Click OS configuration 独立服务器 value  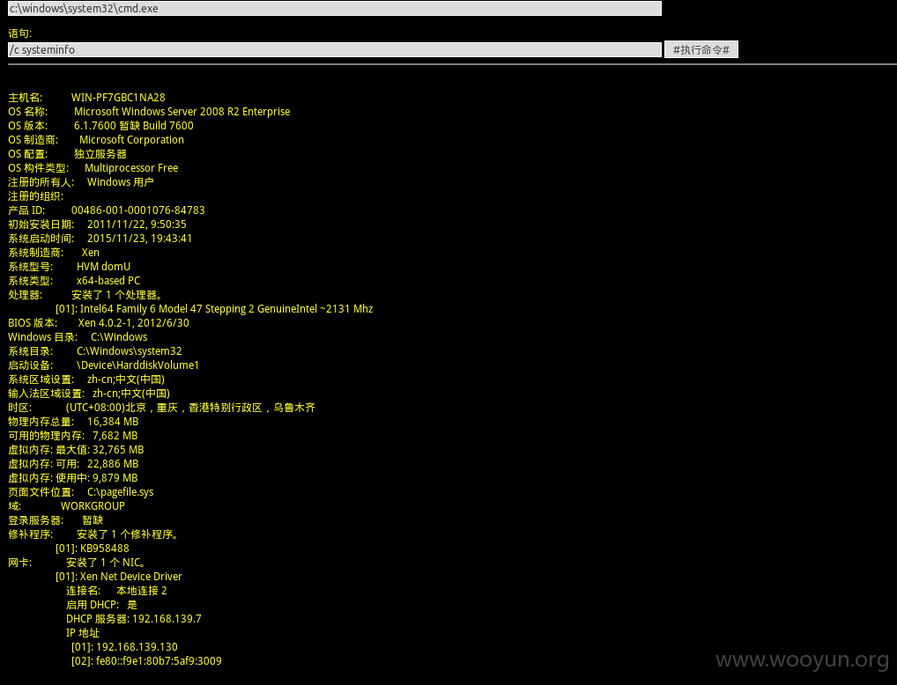100,154
